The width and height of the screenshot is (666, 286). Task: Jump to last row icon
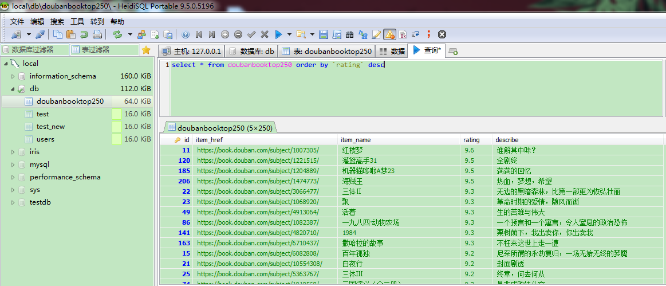tap(212, 34)
